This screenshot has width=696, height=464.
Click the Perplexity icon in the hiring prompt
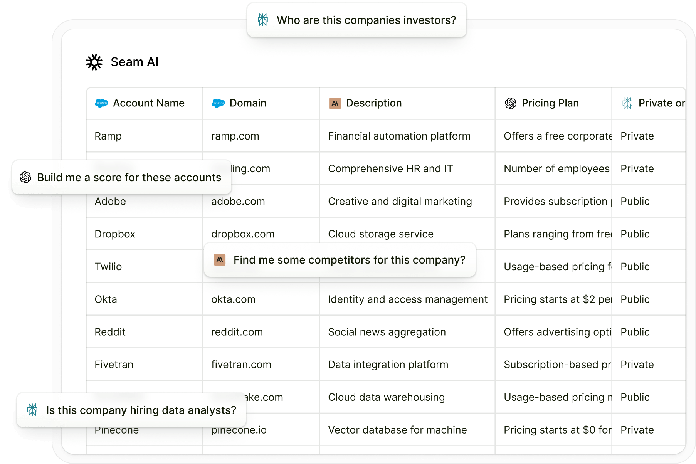click(x=32, y=410)
